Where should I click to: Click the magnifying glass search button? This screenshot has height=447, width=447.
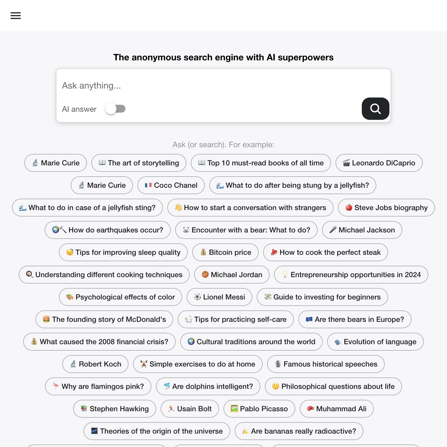coord(375,109)
